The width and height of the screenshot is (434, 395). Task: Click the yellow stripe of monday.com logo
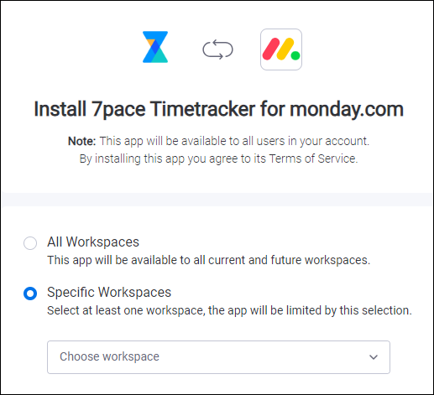[x=285, y=49]
